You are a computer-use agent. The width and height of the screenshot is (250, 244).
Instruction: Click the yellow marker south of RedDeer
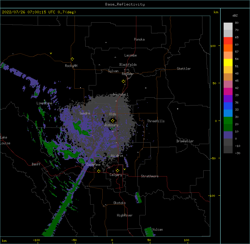123,81
